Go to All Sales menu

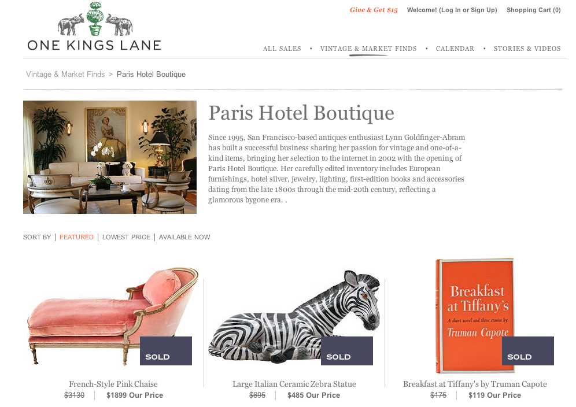[282, 49]
